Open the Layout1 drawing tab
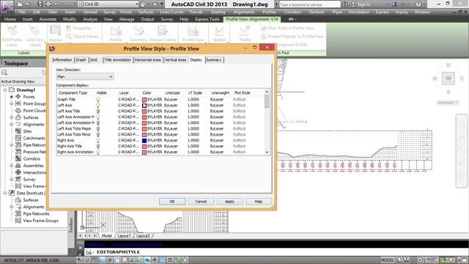Viewport: 469px width, 264px height. coord(124,236)
